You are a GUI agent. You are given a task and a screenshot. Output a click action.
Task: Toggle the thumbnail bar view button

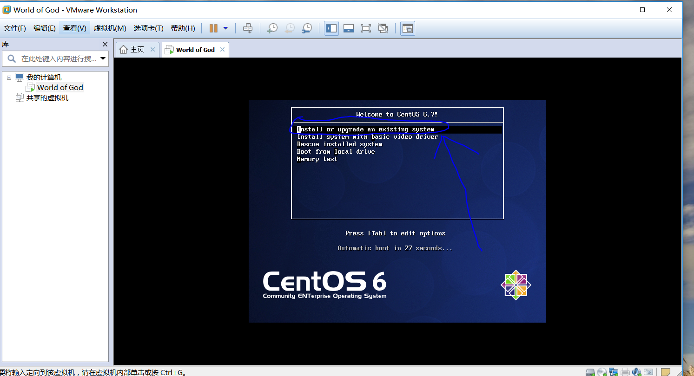point(349,28)
